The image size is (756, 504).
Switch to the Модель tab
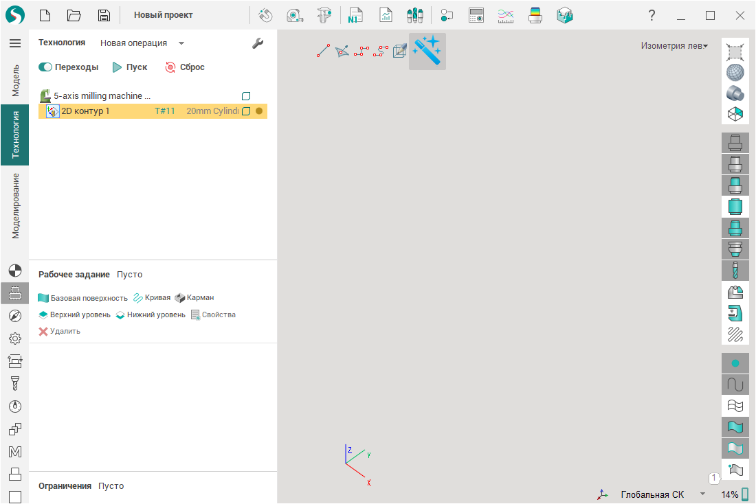coord(15,80)
